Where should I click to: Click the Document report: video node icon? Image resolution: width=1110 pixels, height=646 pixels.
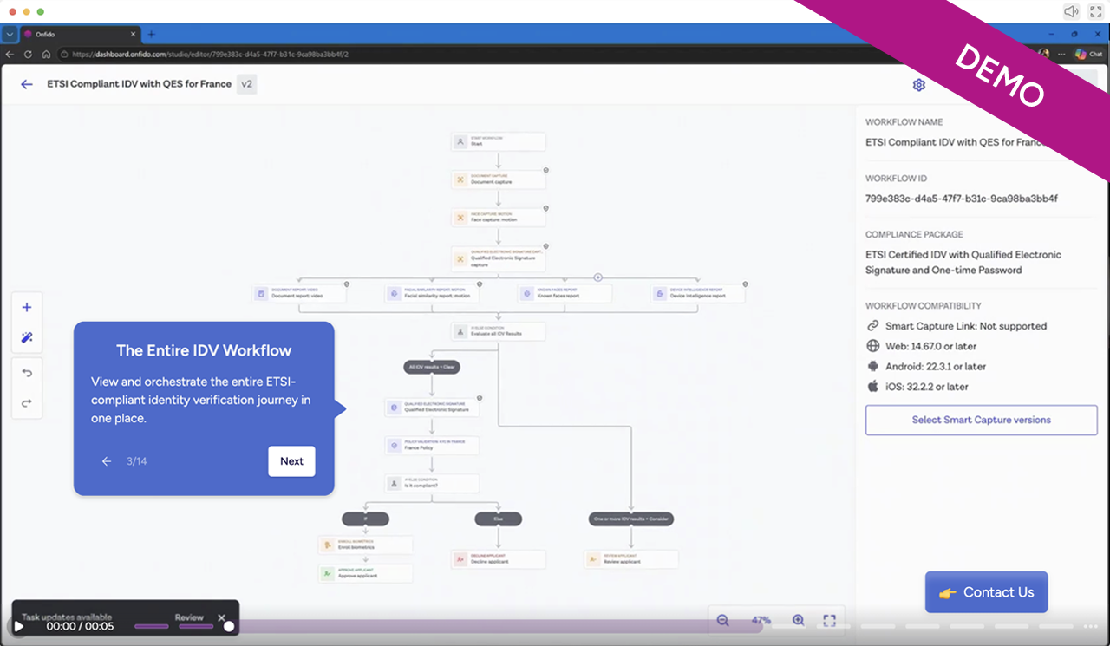261,294
